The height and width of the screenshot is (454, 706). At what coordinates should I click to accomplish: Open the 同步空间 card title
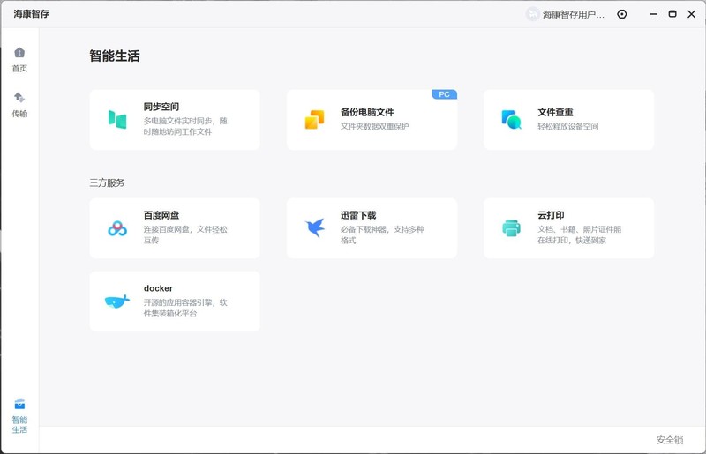pyautogui.click(x=161, y=107)
